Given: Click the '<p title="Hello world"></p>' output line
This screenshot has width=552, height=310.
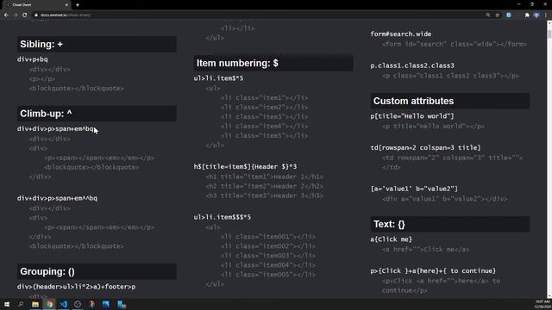Looking at the screenshot, I should tap(433, 127).
